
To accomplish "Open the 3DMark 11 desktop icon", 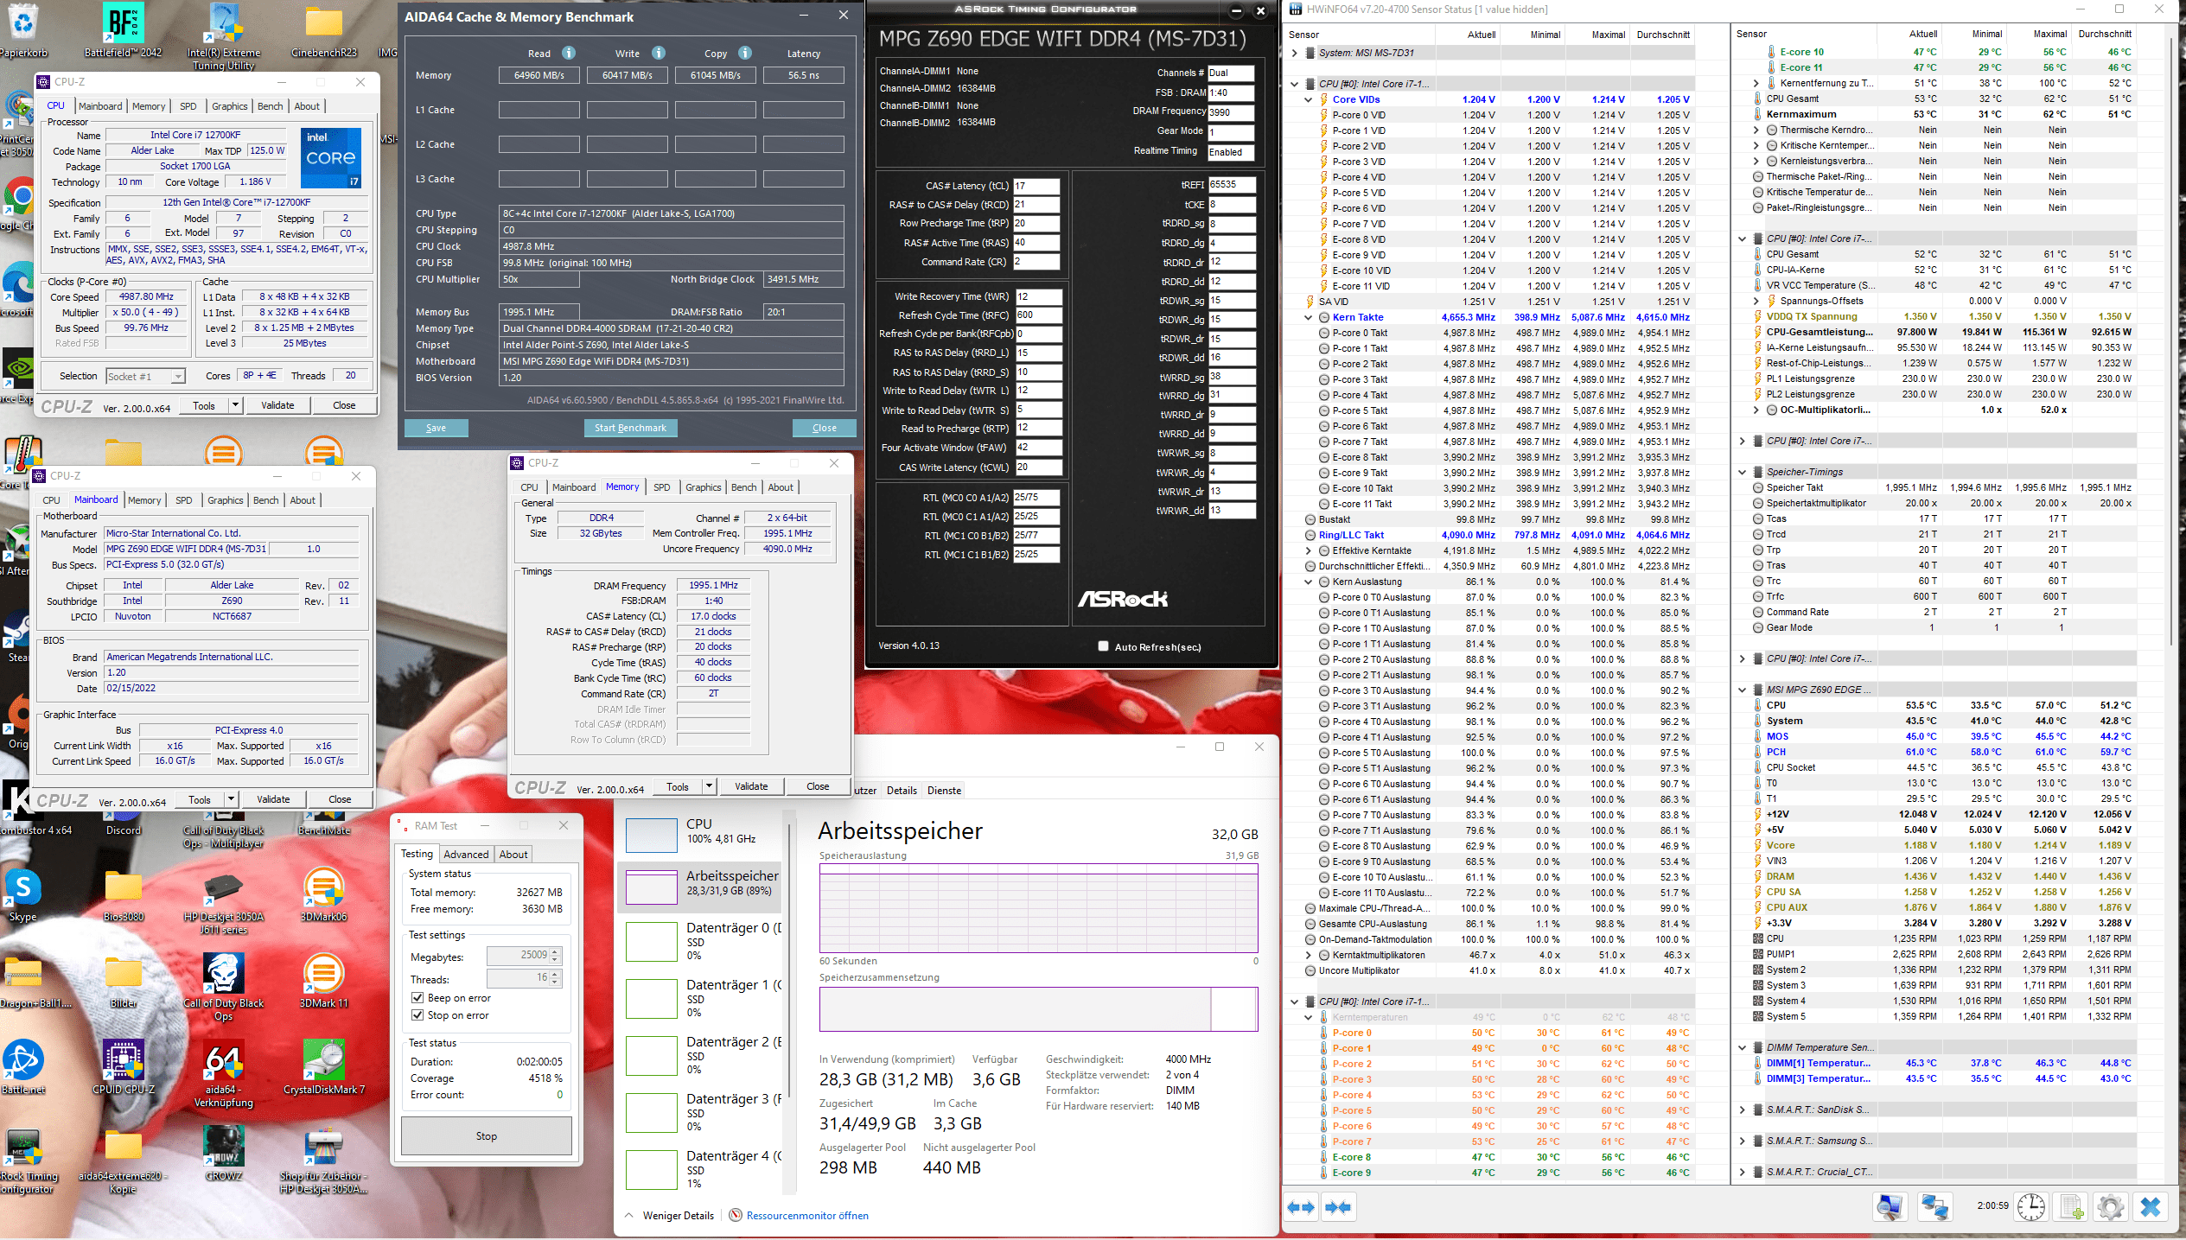I will 324,982.
